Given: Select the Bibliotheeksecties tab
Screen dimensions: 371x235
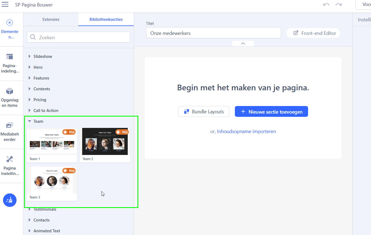Looking at the screenshot, I should pos(106,19).
